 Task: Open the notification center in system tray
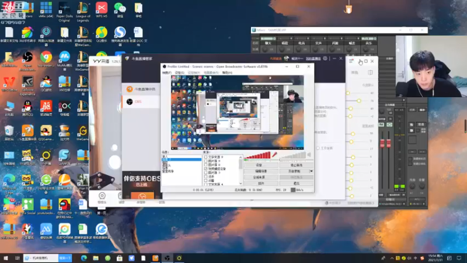tap(459, 258)
